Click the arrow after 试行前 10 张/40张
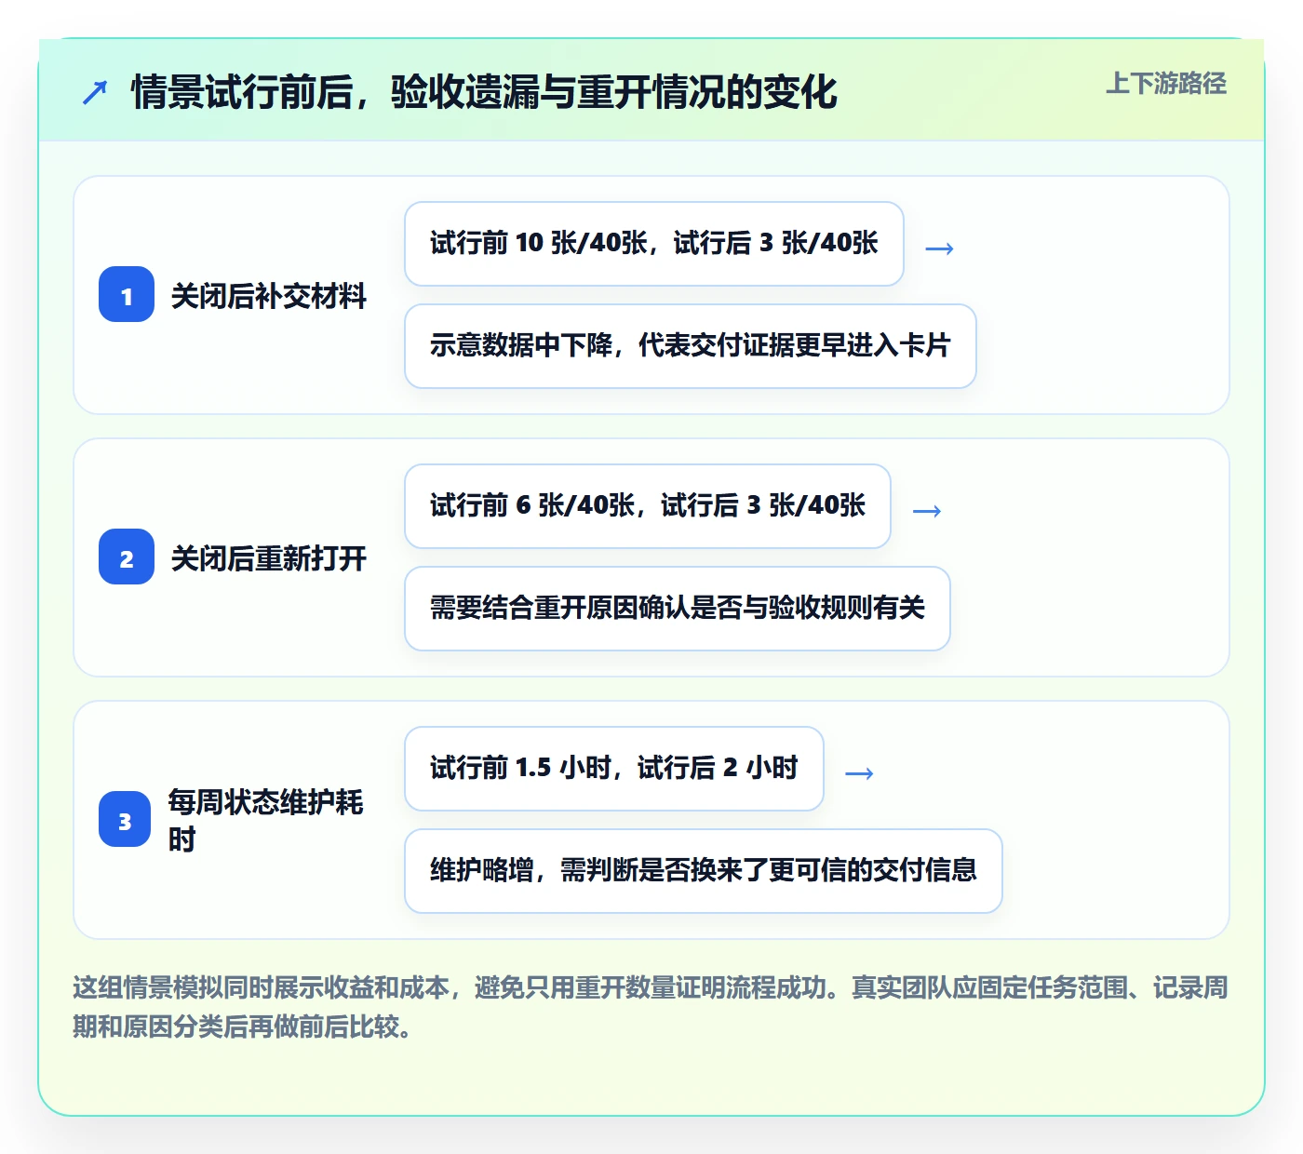 point(940,248)
